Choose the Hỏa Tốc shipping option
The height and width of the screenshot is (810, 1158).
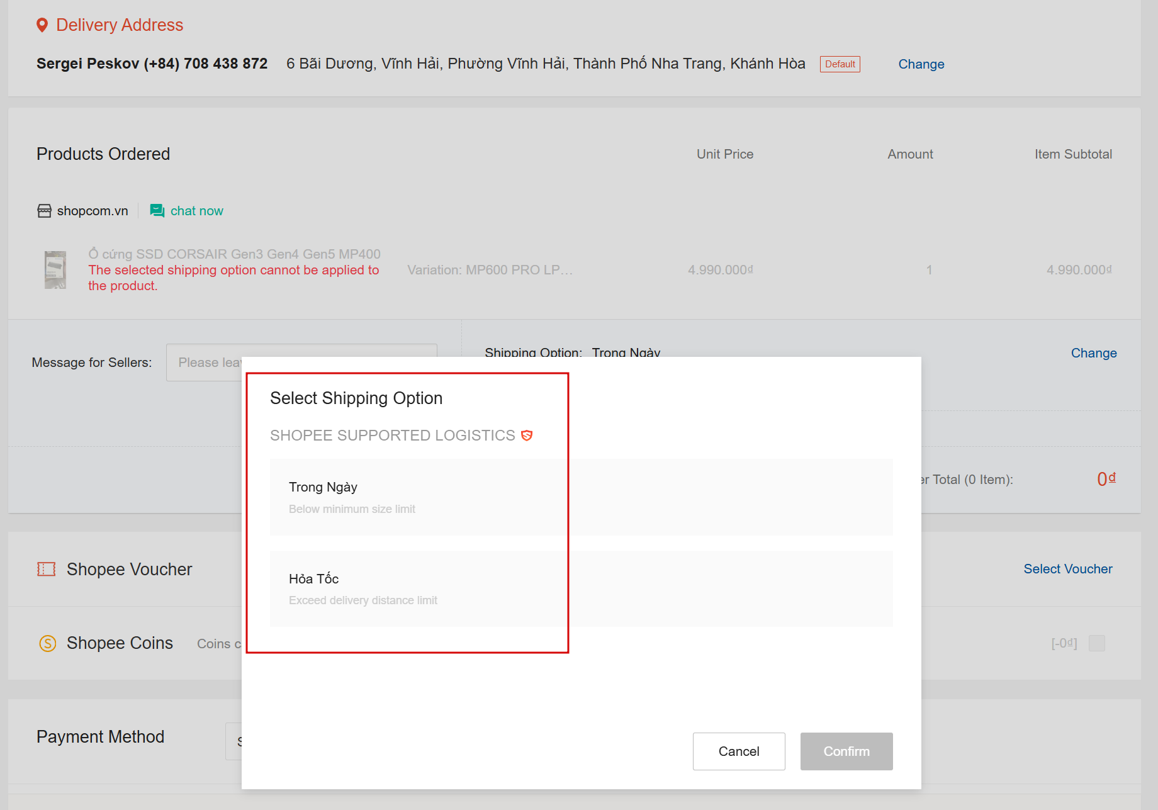(581, 588)
